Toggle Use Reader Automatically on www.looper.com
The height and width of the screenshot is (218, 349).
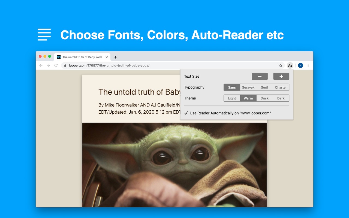pos(228,113)
